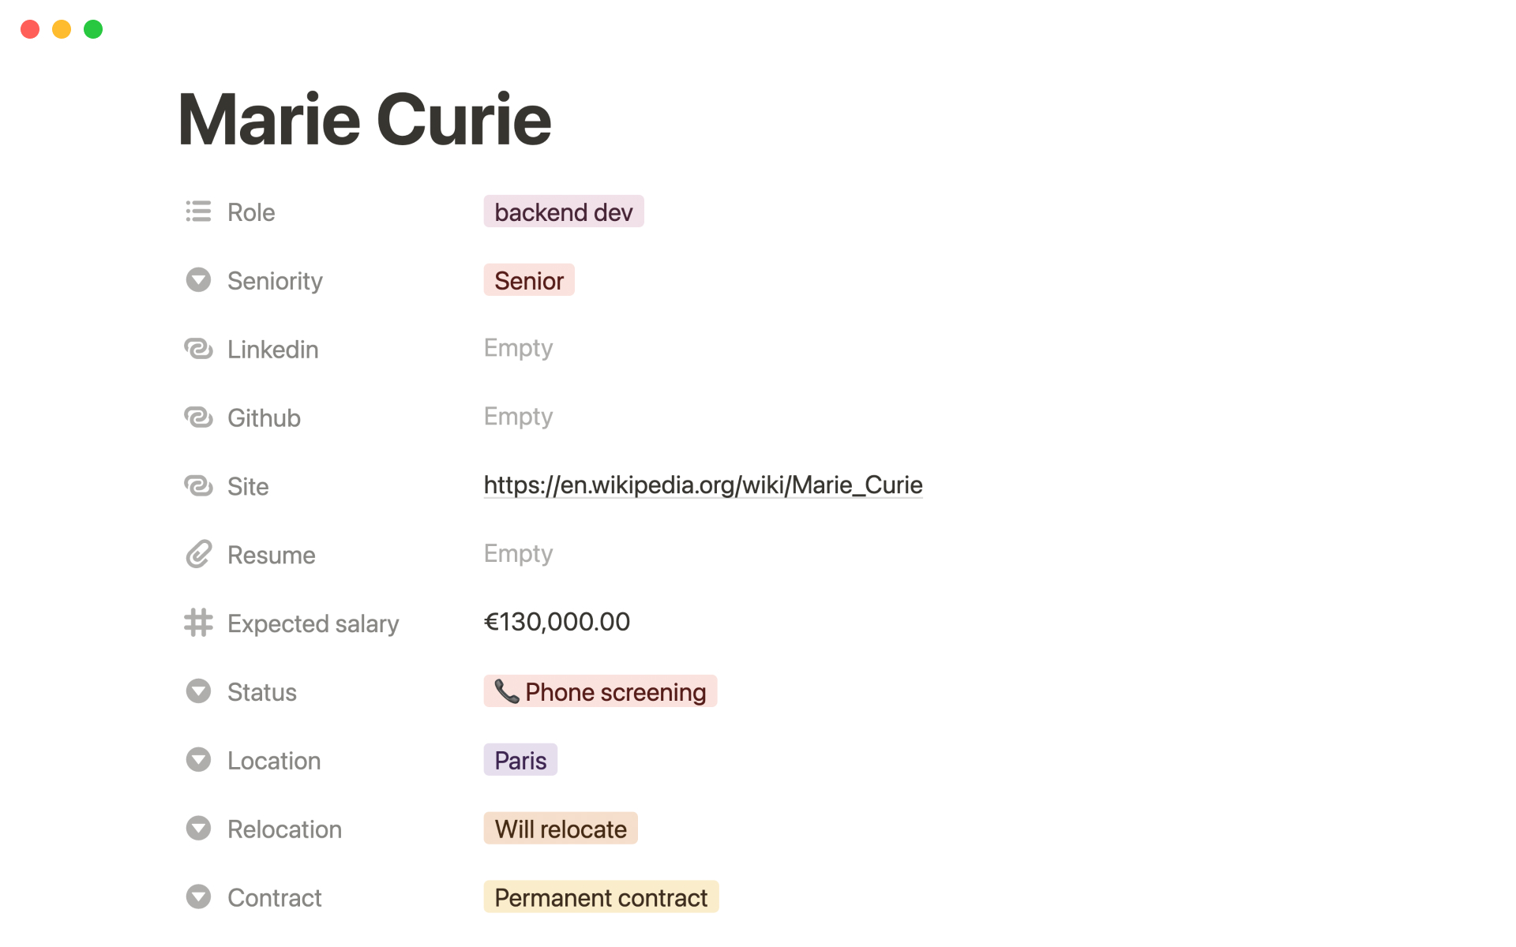The height and width of the screenshot is (947, 1516).
Task: Click the empty Resume field
Action: (518, 554)
